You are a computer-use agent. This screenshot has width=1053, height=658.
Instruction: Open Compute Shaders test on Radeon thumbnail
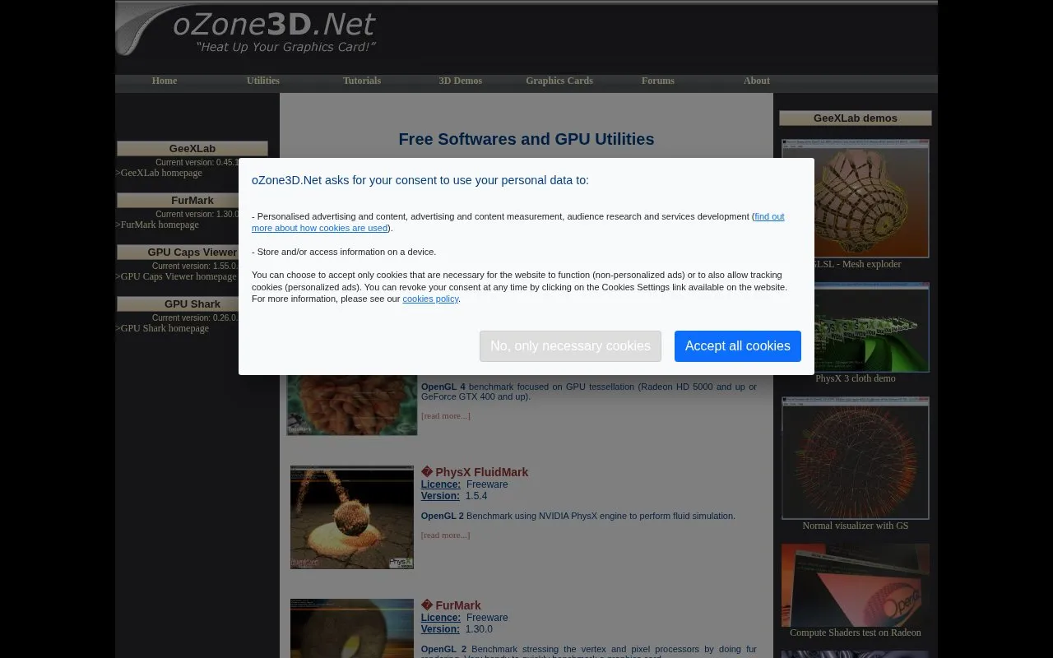coord(856,585)
